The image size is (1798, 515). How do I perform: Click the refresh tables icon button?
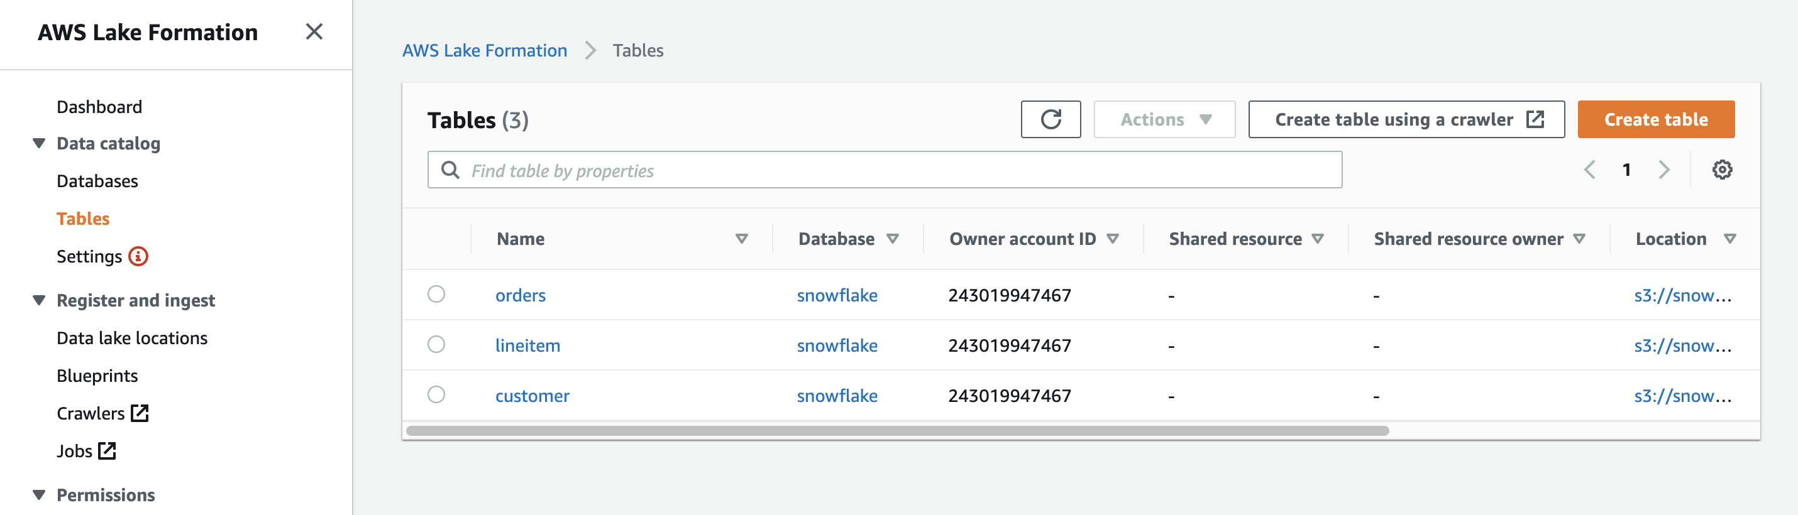(1050, 119)
